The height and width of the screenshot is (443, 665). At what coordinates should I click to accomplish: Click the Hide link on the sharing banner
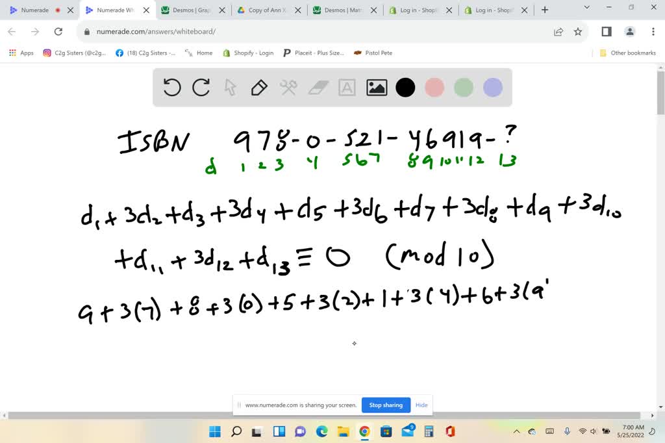coord(421,405)
